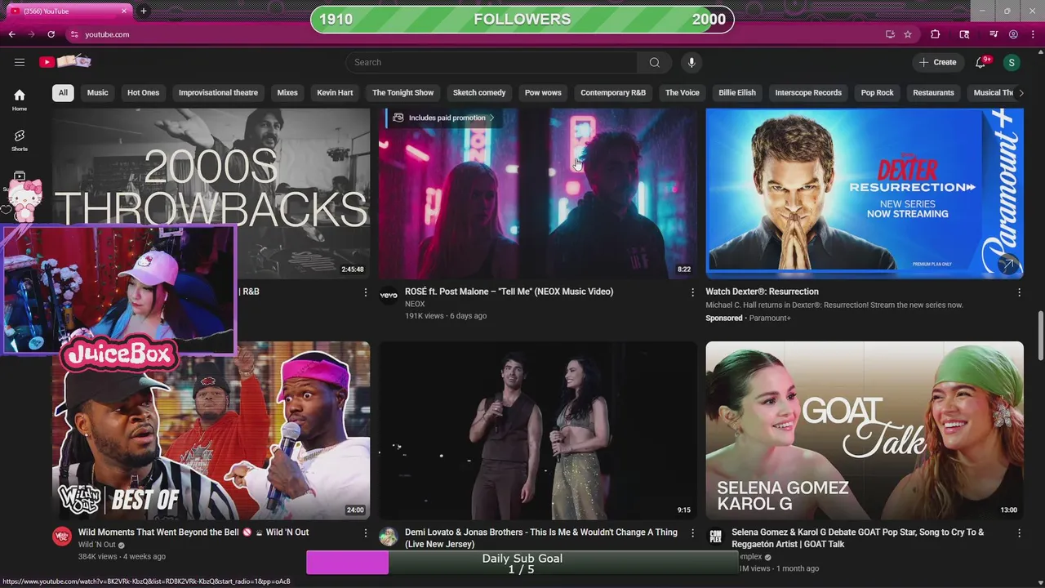Select the Restaurants chip
This screenshot has width=1045, height=588.
tap(933, 92)
